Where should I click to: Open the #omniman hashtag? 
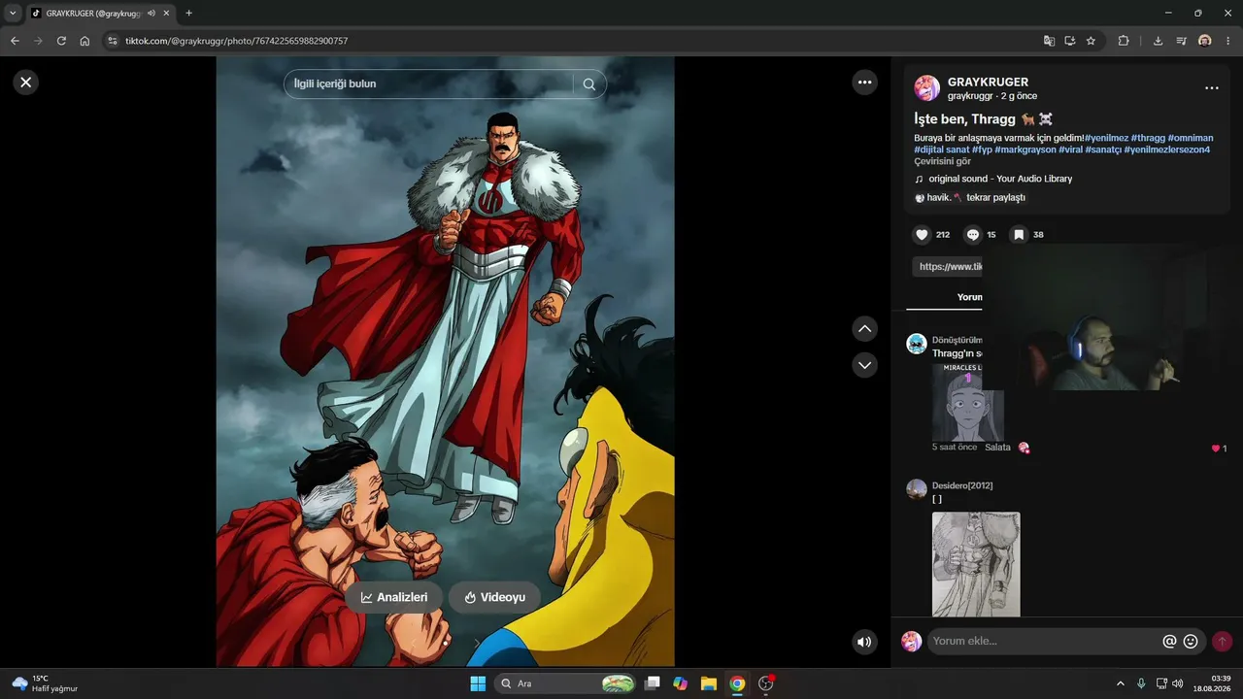(1191, 138)
